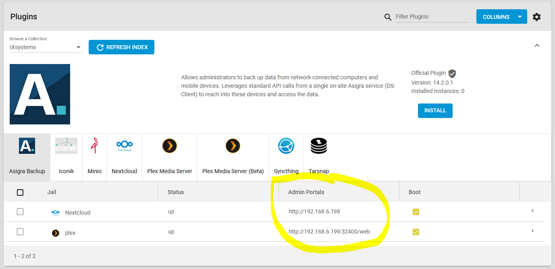Click the 'Version: 14.2.0.1' text
The image size is (555, 269).
pyautogui.click(x=432, y=83)
